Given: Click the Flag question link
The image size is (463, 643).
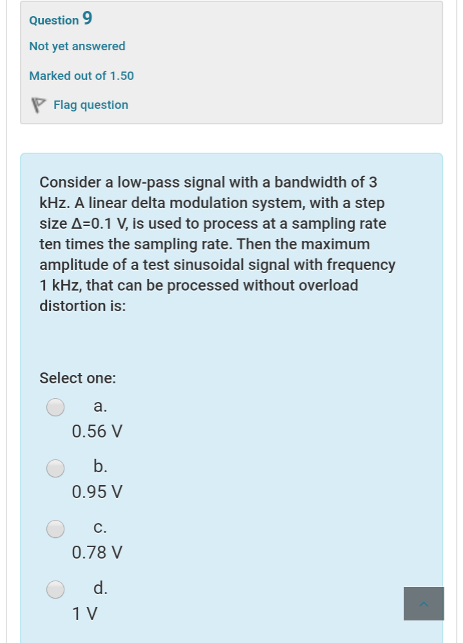Looking at the screenshot, I should (91, 105).
